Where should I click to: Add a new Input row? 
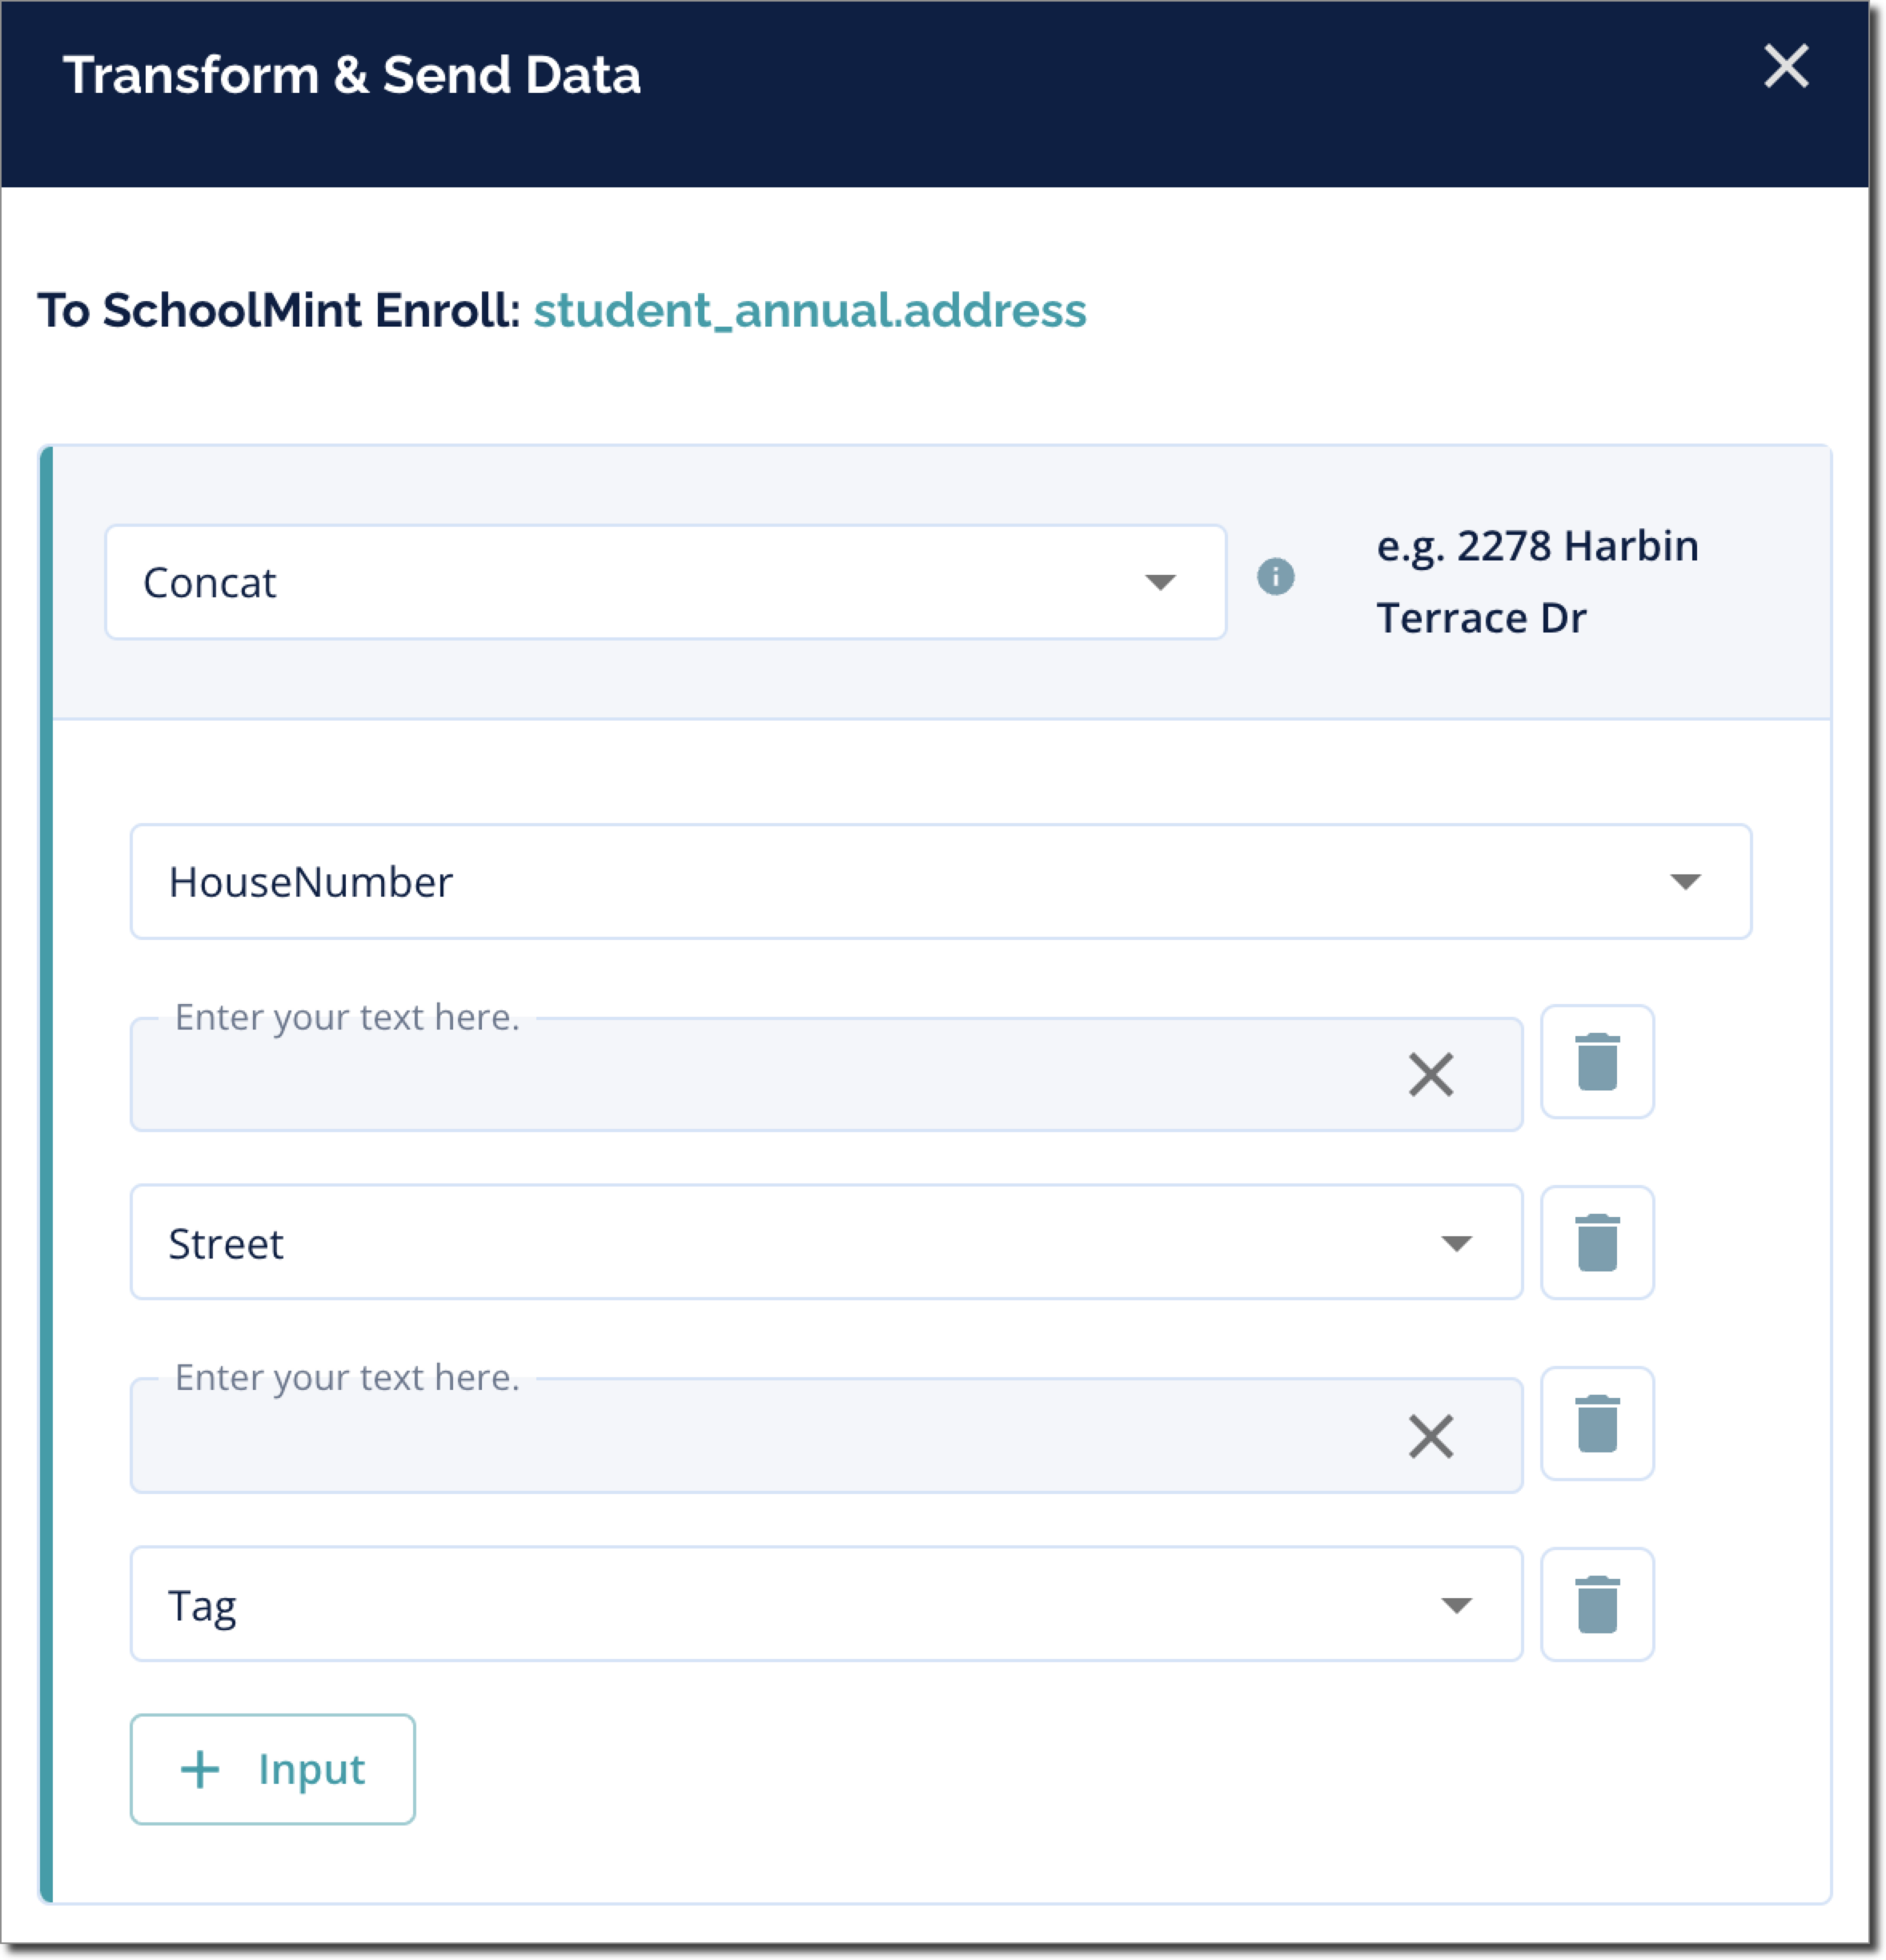click(x=272, y=1769)
